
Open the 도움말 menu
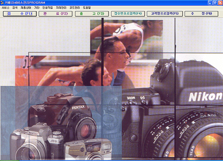click(87, 8)
